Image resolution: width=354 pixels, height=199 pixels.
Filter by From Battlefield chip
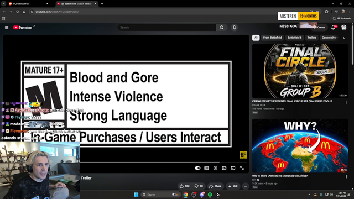click(272, 38)
